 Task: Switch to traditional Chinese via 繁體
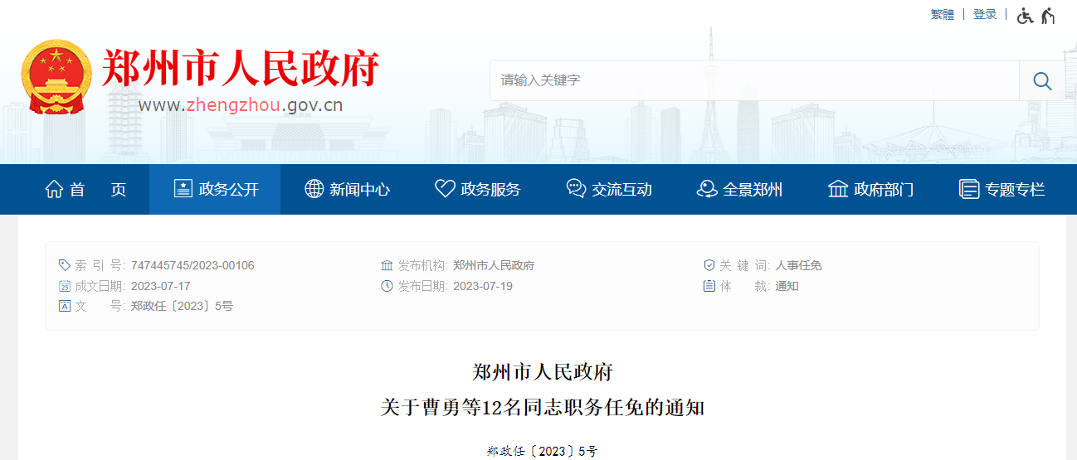point(943,14)
